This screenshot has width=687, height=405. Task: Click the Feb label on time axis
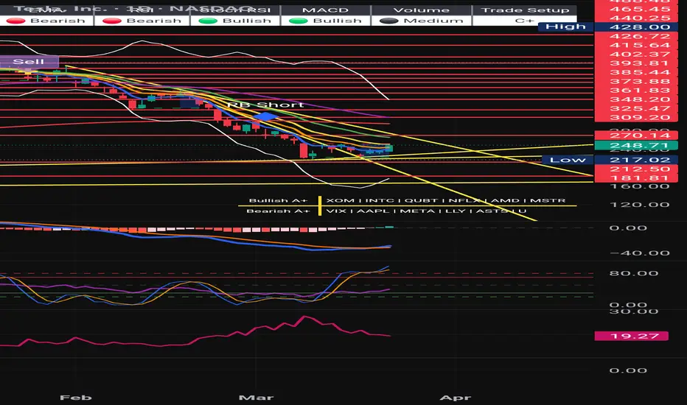tap(76, 398)
